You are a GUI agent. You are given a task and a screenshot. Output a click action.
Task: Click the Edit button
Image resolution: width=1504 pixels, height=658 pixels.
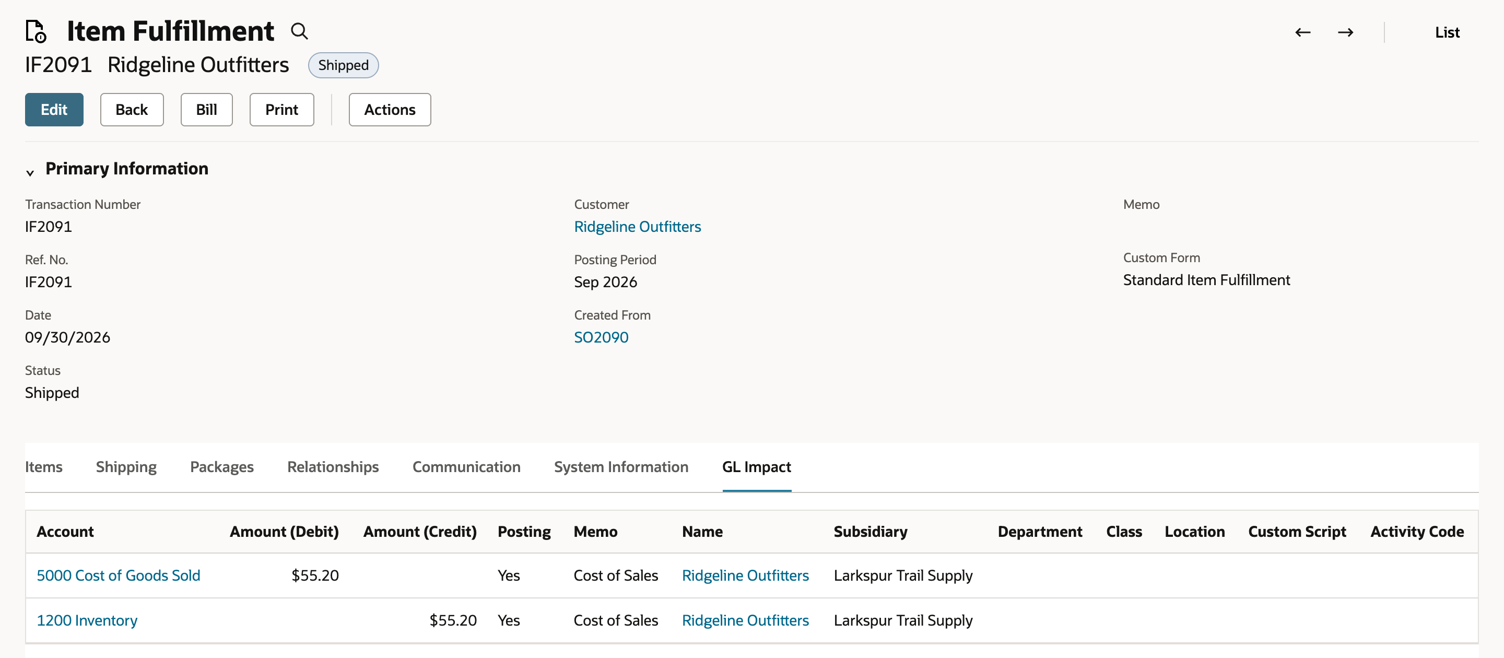[54, 110]
